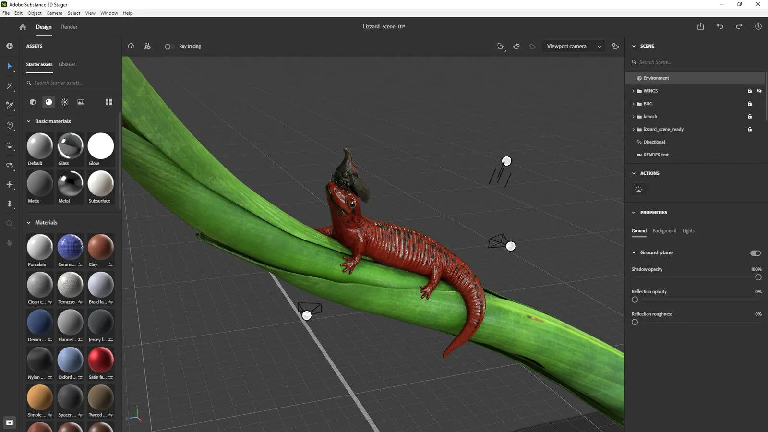Click the add camera icon beside dropdown

click(x=615, y=46)
